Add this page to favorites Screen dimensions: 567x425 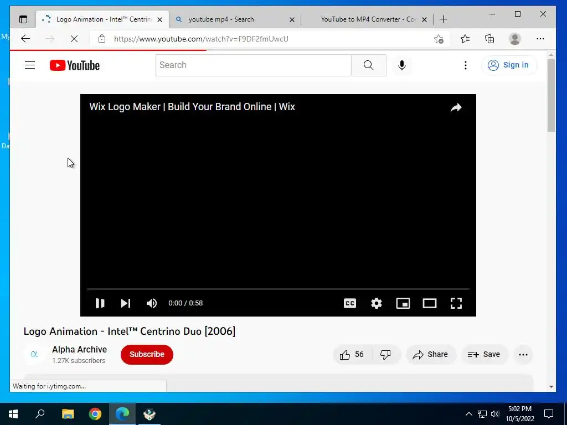tap(439, 39)
